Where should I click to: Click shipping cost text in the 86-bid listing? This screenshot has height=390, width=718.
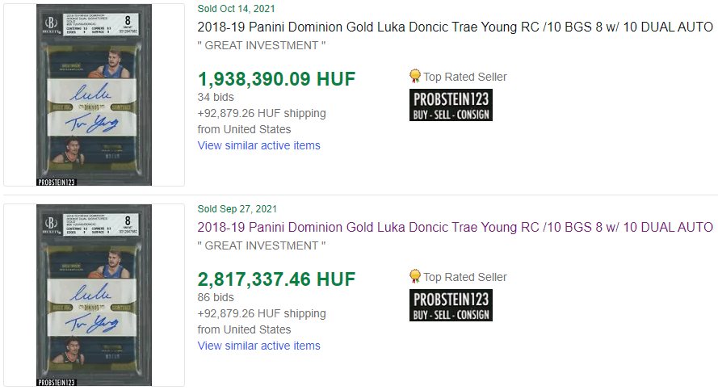(x=262, y=313)
